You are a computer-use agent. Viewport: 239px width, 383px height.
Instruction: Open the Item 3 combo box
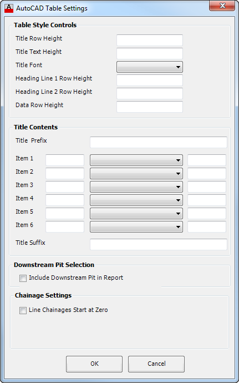136,187
